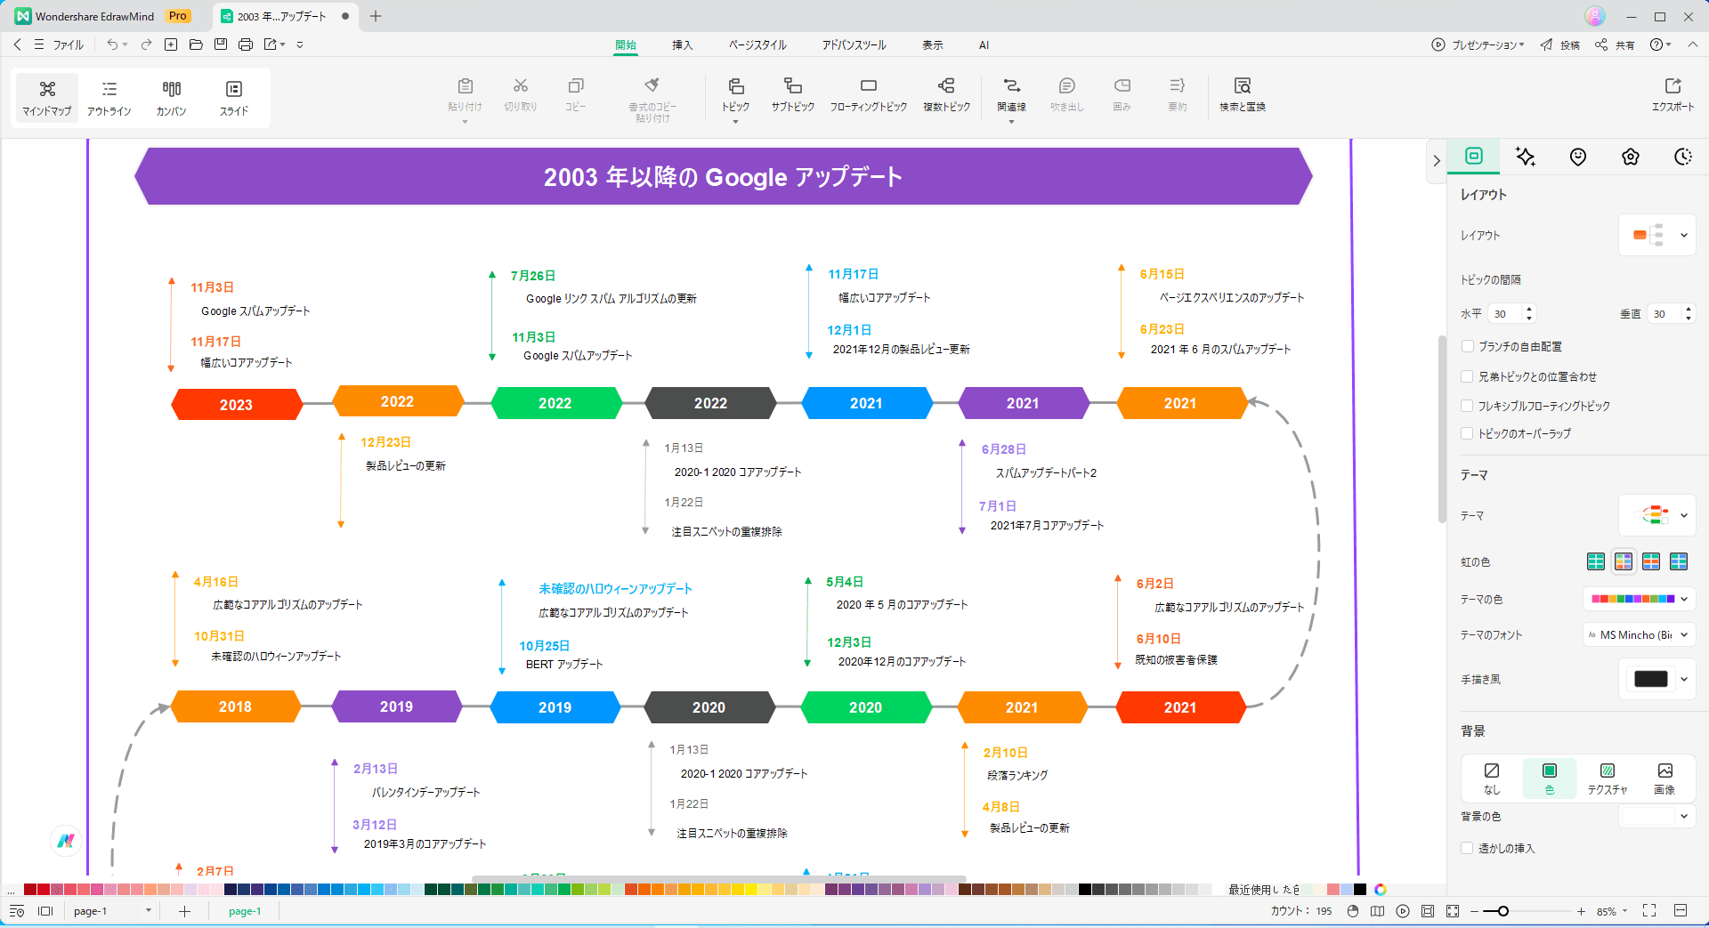Set background to テクスチャ

point(1608,778)
